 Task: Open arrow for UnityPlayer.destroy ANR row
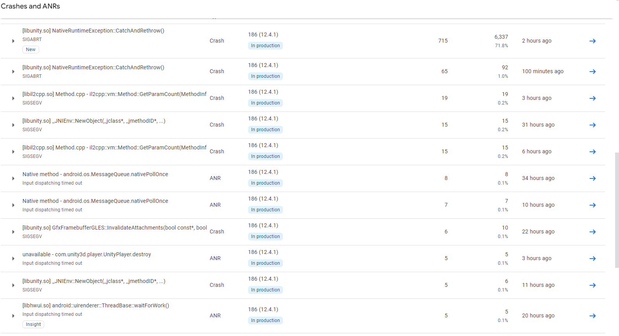592,259
